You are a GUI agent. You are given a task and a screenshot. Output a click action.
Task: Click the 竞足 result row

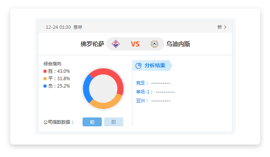[153, 83]
